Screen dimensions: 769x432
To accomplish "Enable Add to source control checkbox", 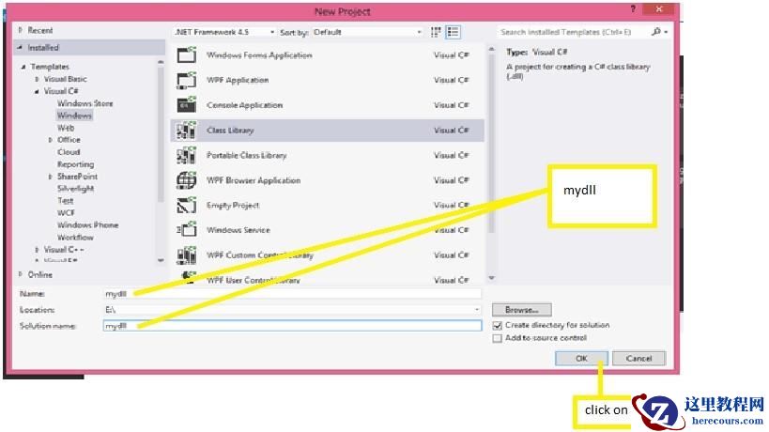I will pos(498,338).
